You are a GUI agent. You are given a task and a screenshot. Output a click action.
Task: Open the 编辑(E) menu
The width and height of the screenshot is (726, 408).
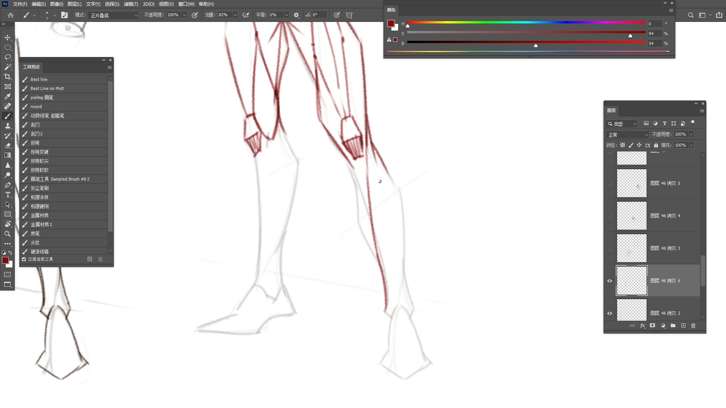39,4
